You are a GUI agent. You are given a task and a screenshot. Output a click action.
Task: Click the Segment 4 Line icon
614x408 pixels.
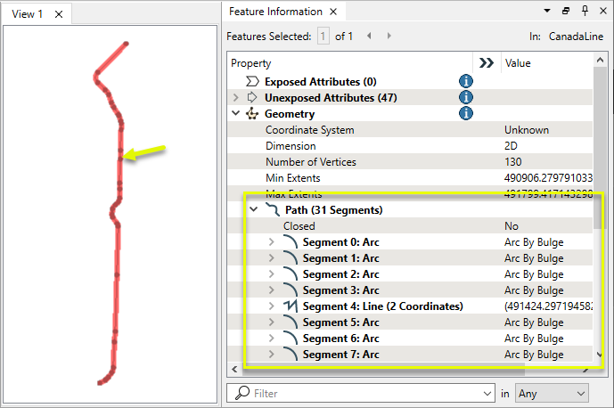pos(290,306)
